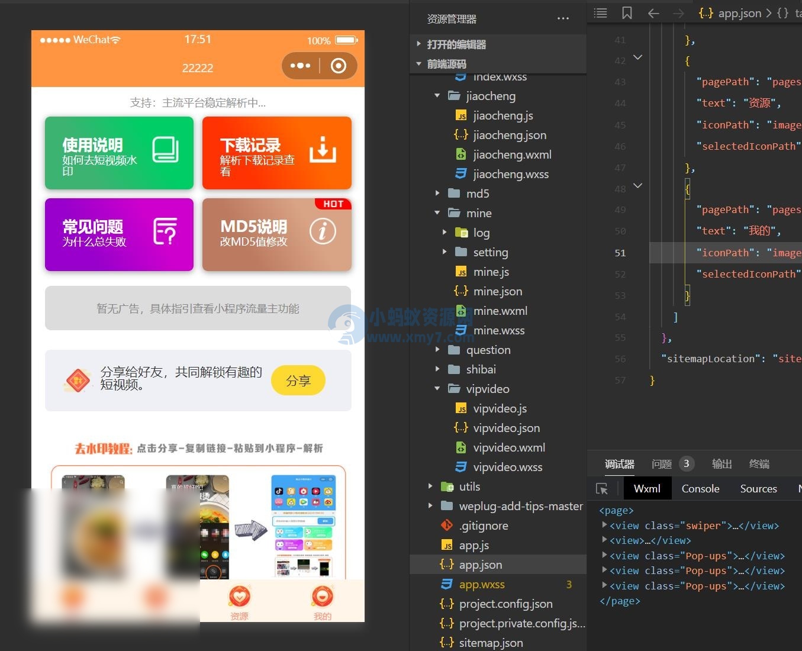Screen dimensions: 802x651
Task: Collapse the code block at line 48 fold arrow
Action: tap(637, 188)
